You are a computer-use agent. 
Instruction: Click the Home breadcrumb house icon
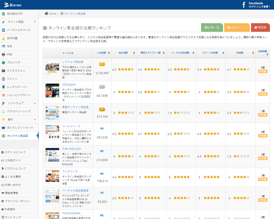pyautogui.click(x=46, y=13)
